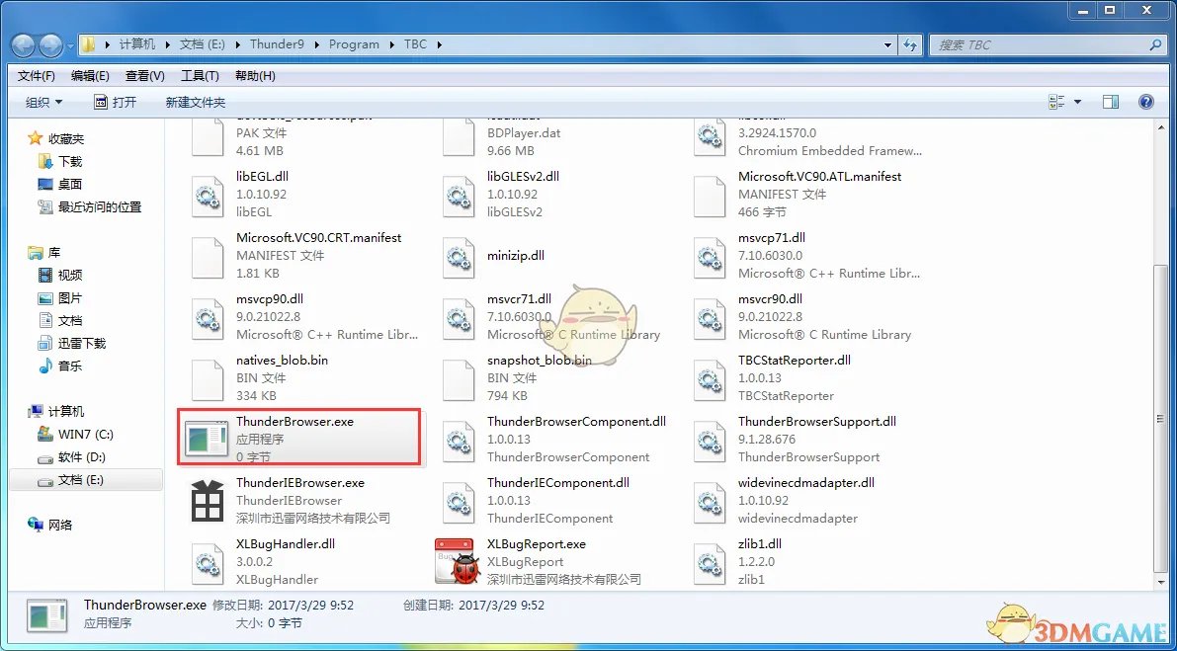The height and width of the screenshot is (651, 1177).
Task: Select the libEGL.dll file icon
Action: (207, 194)
